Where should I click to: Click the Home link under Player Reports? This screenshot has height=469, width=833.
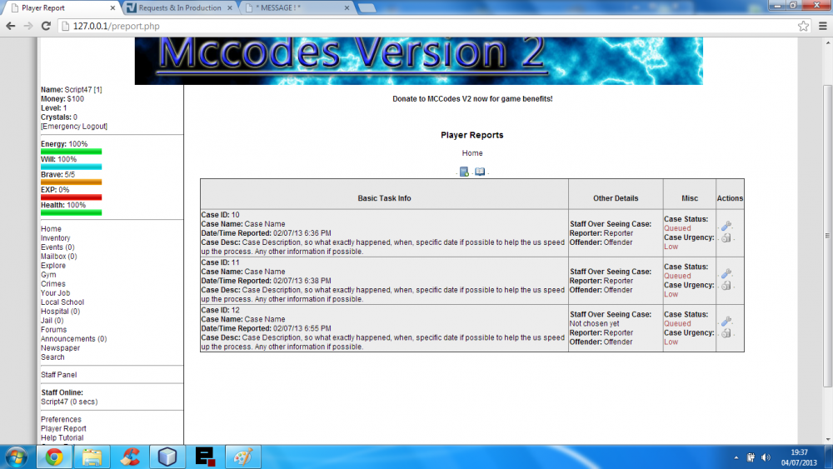472,153
